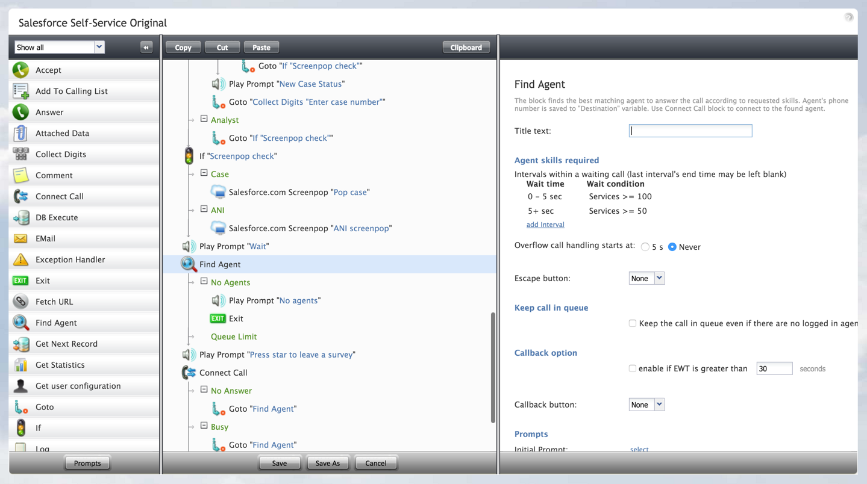This screenshot has width=867, height=484.
Task: Click the select link for Initial Prompt
Action: (639, 449)
